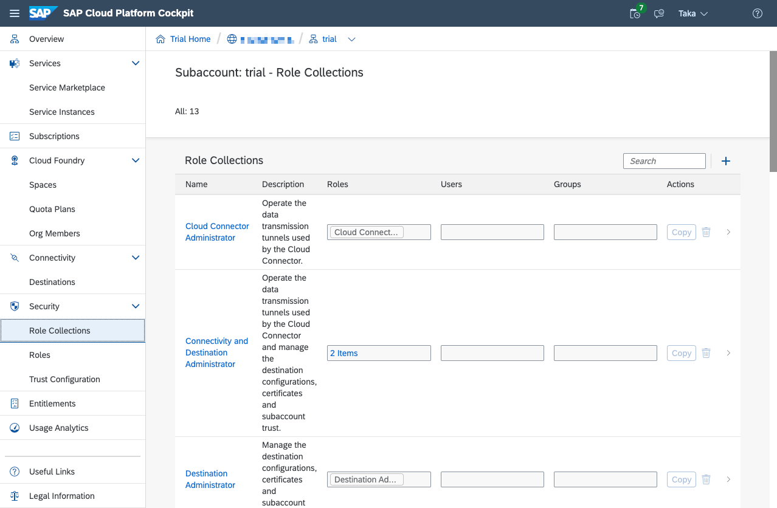Click the Useful Links question icon
This screenshot has height=508, width=777.
pos(15,472)
